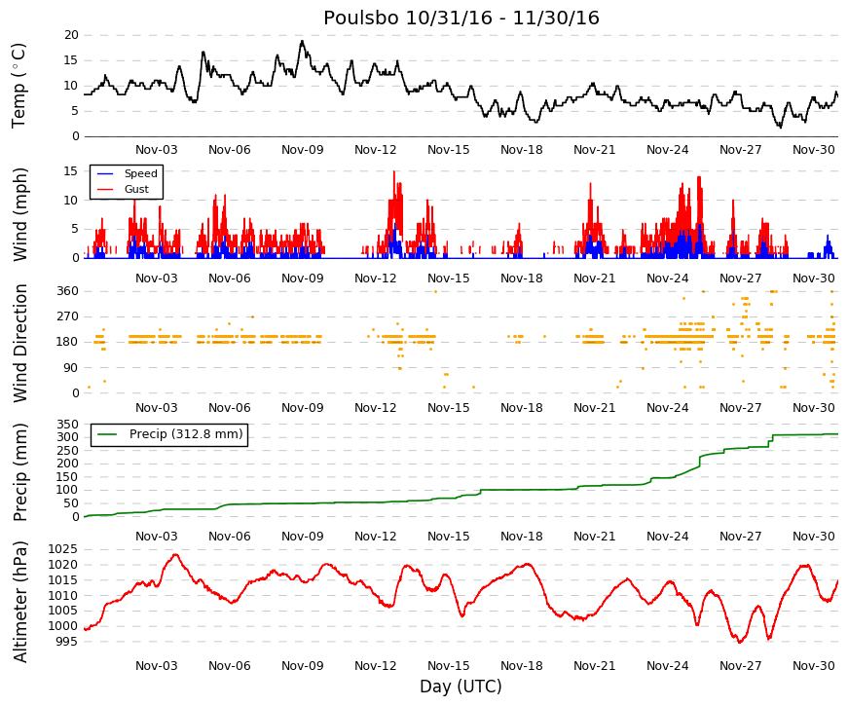Click the Precip (312.8 mm) legend text
Viewport: 848px width, 706px height.
point(186,434)
